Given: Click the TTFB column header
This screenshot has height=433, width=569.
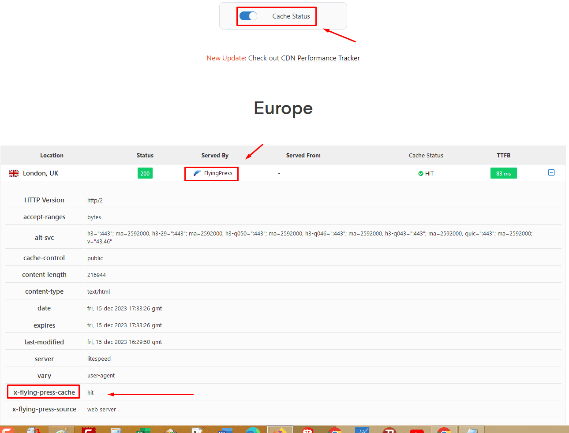Looking at the screenshot, I should point(503,155).
